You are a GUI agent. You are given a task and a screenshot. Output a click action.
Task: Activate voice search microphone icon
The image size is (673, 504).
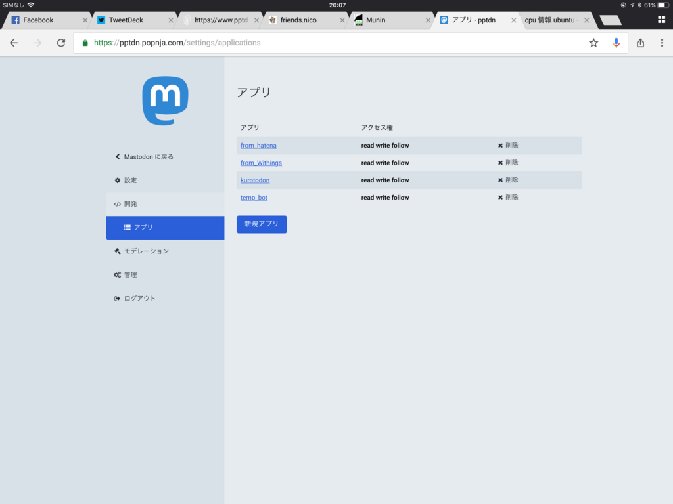(x=616, y=43)
